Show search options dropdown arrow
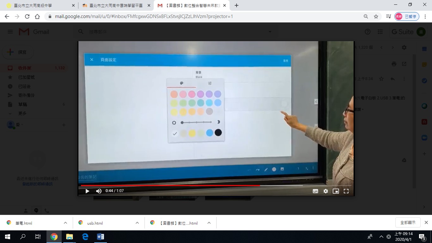Image resolution: width=432 pixels, height=243 pixels. point(270,32)
